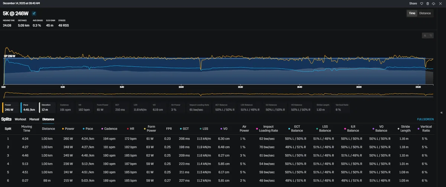Close the activity view with the X icon
446x187 pixels.
tap(440, 3)
